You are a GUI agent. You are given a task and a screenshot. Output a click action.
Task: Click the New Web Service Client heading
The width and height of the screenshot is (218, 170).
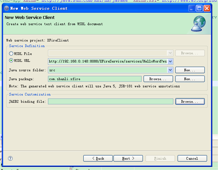pos(30,17)
